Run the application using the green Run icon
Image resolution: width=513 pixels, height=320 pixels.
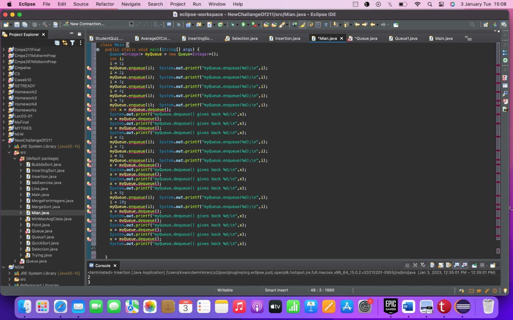(x=244, y=24)
